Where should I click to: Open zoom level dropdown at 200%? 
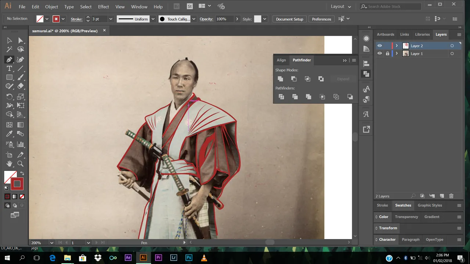[x=51, y=243]
